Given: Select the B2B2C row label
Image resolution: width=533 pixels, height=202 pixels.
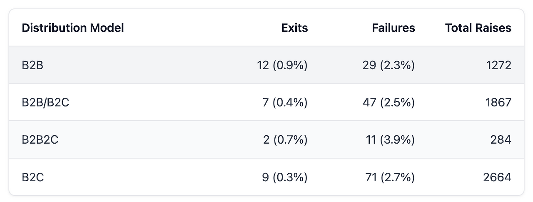Looking at the screenshot, I should 40,140.
